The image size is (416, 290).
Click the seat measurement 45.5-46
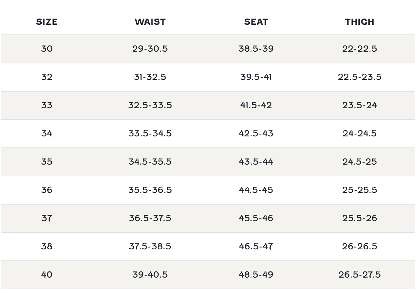(x=256, y=218)
